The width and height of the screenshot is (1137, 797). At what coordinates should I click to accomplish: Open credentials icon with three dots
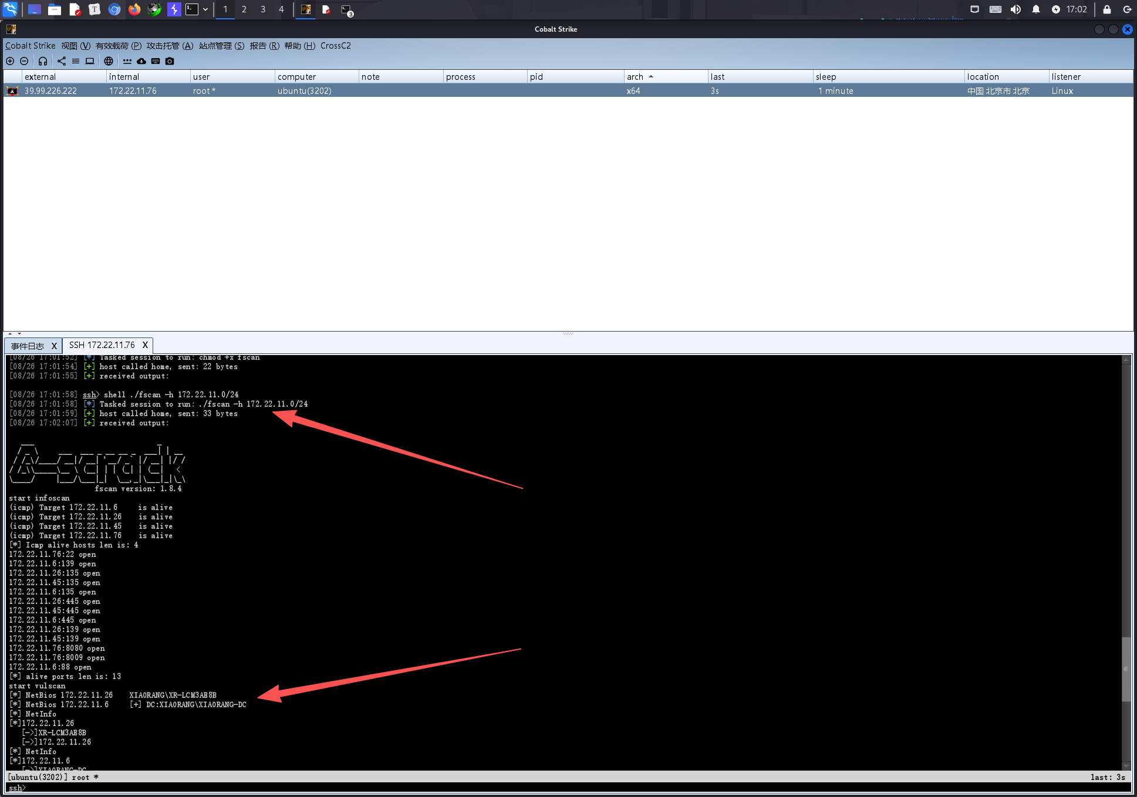point(127,61)
